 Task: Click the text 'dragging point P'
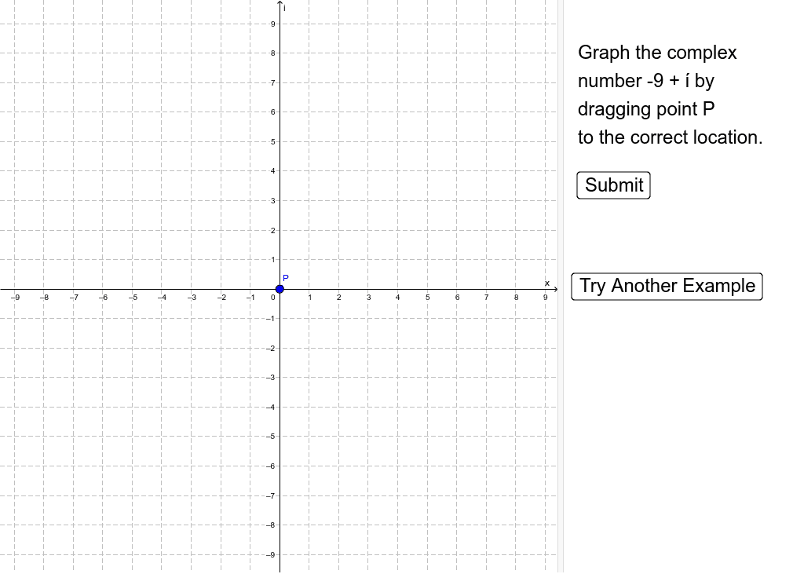pos(646,109)
